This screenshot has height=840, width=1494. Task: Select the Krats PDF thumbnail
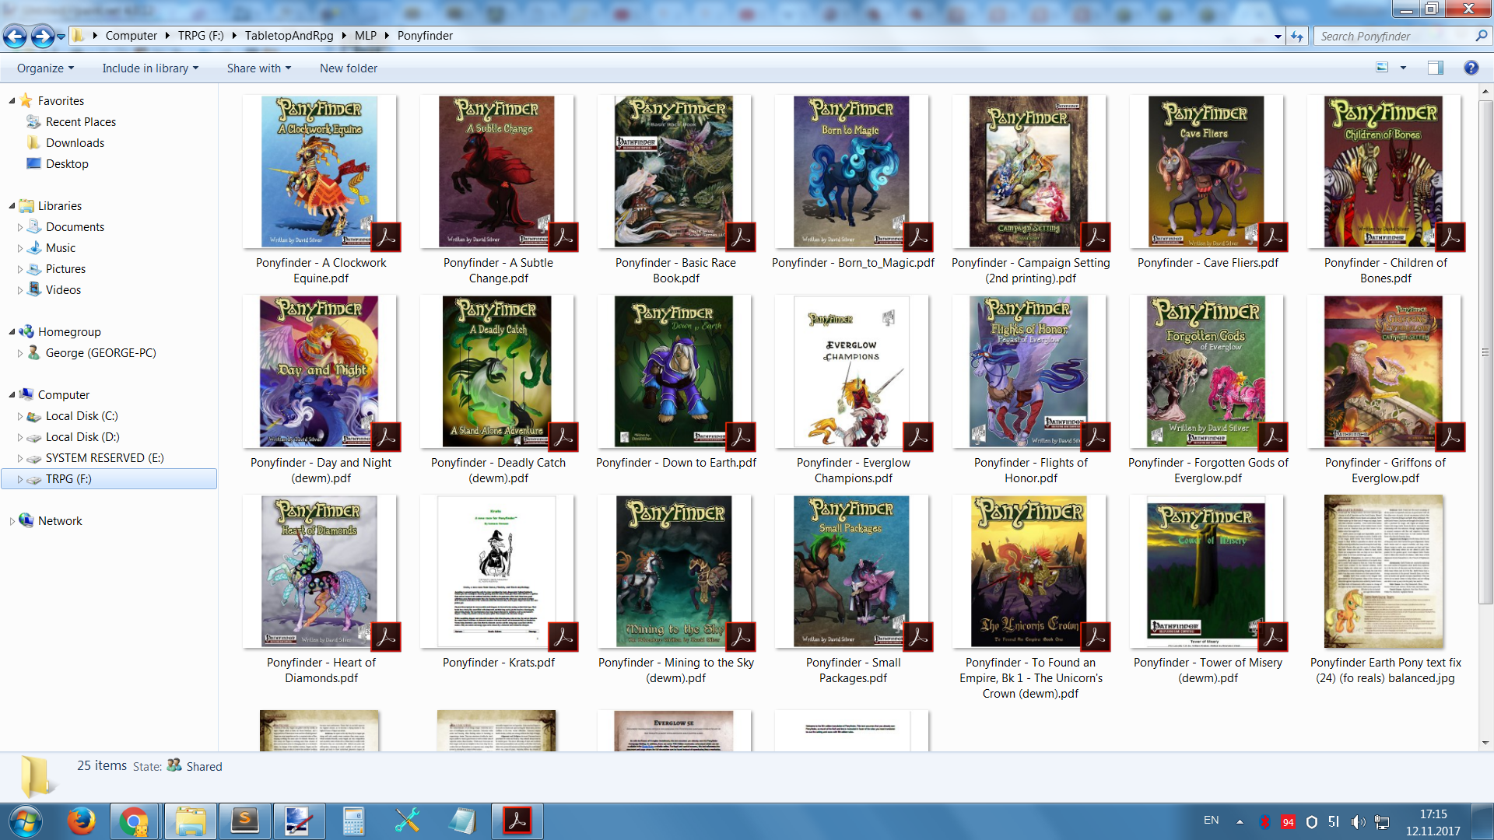(x=497, y=572)
